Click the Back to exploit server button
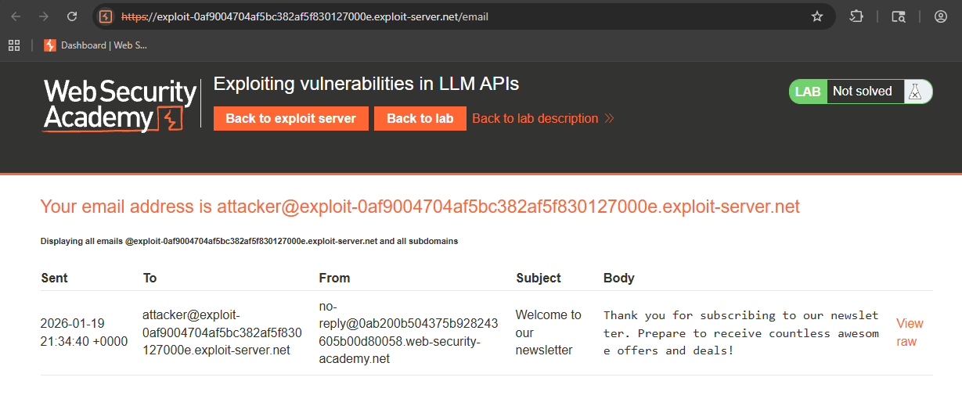The width and height of the screenshot is (962, 406). click(x=290, y=118)
